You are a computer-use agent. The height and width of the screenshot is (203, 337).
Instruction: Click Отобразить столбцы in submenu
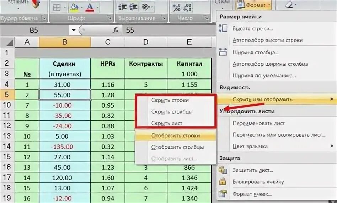pyautogui.click(x=177, y=147)
